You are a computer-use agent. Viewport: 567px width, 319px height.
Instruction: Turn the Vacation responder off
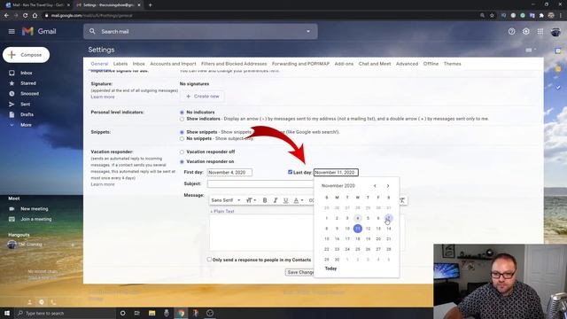pos(182,152)
